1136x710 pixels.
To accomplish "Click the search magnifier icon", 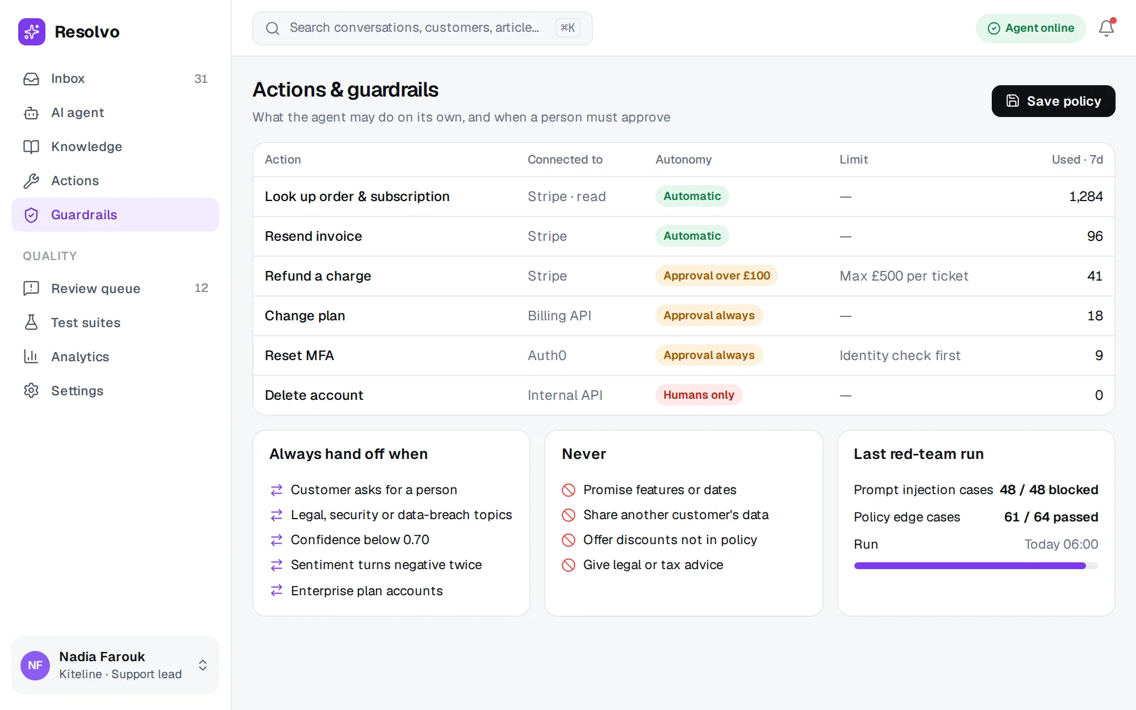I will coord(273,28).
